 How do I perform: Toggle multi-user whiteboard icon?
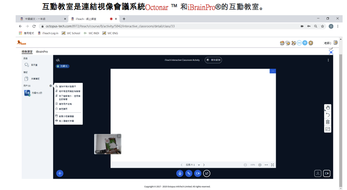[328, 129]
